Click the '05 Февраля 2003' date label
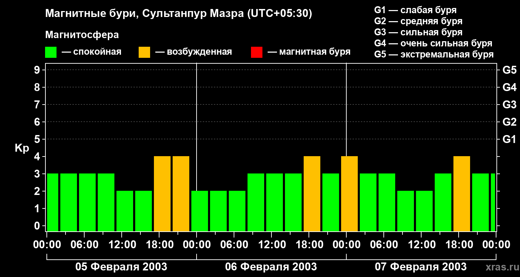The image size is (520, 277). (121, 267)
